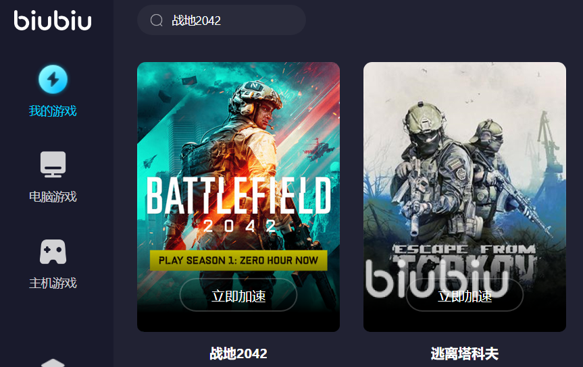The height and width of the screenshot is (367, 583).
Task: Click the magnifier search icon
Action: click(157, 20)
